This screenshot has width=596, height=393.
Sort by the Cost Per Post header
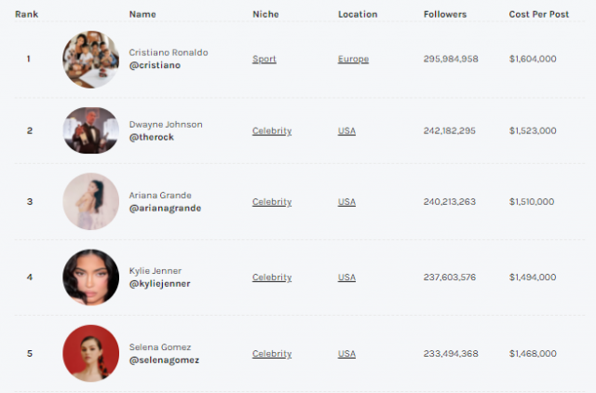tap(538, 15)
